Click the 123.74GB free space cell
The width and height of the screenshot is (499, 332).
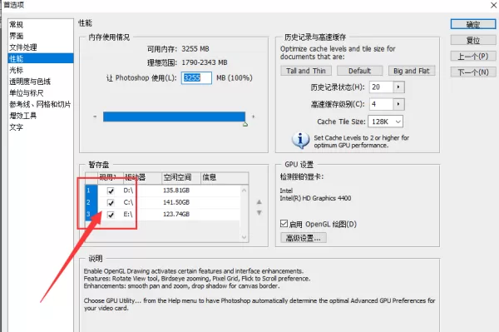point(176,214)
